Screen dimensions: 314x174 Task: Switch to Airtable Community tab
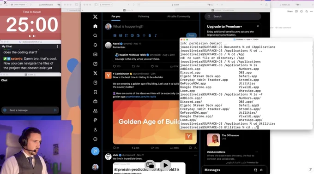179,17
